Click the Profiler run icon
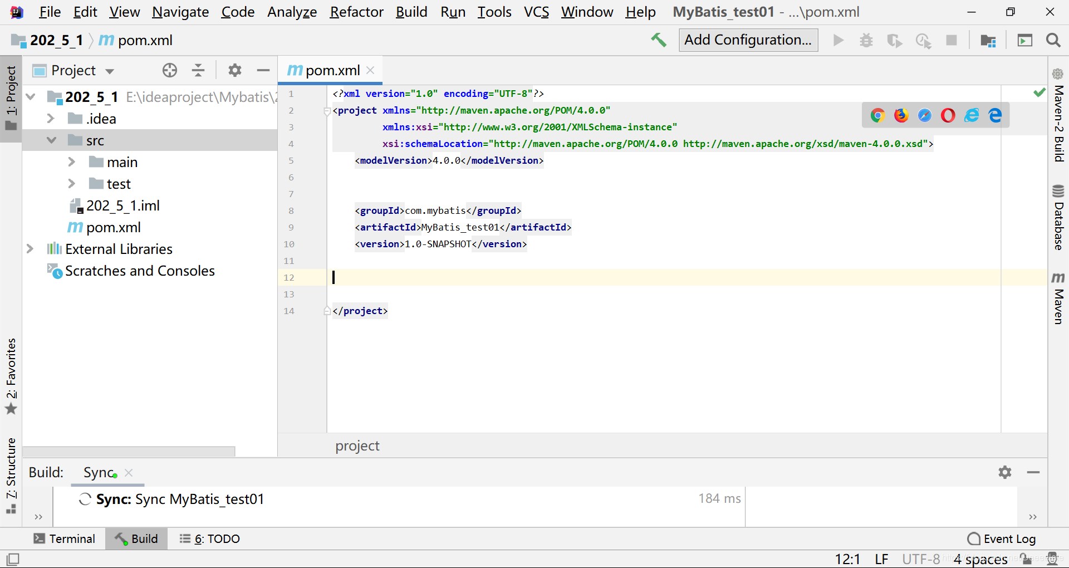Viewport: 1069px width, 568px height. 924,41
